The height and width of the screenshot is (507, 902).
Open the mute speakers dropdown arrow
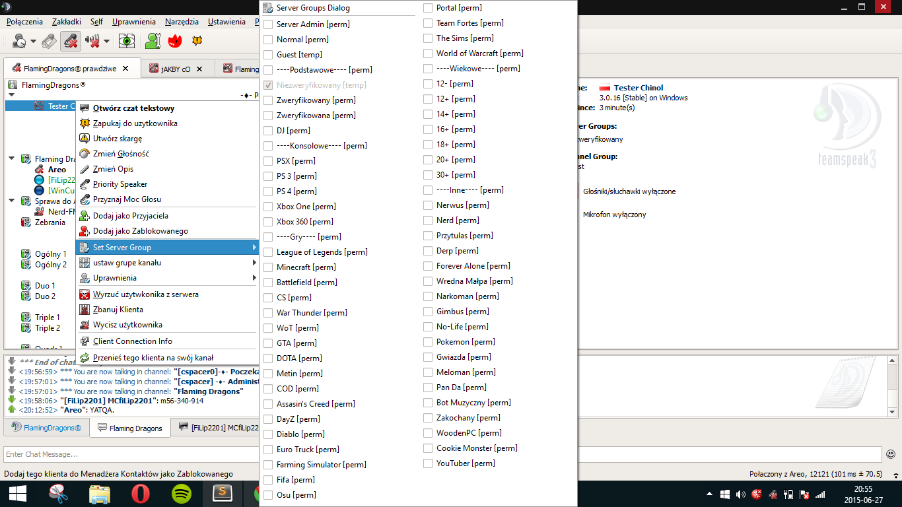107,42
